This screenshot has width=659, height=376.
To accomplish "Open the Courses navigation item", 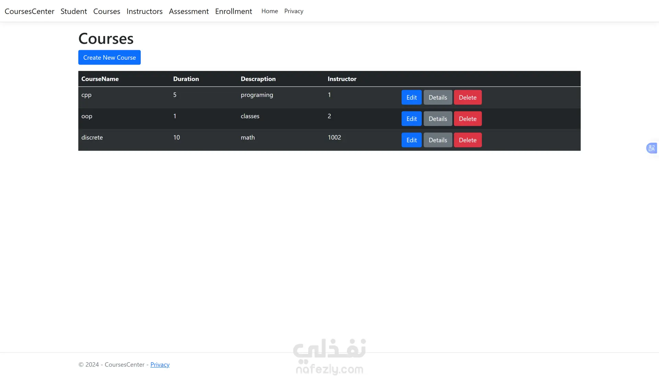I will tap(107, 11).
